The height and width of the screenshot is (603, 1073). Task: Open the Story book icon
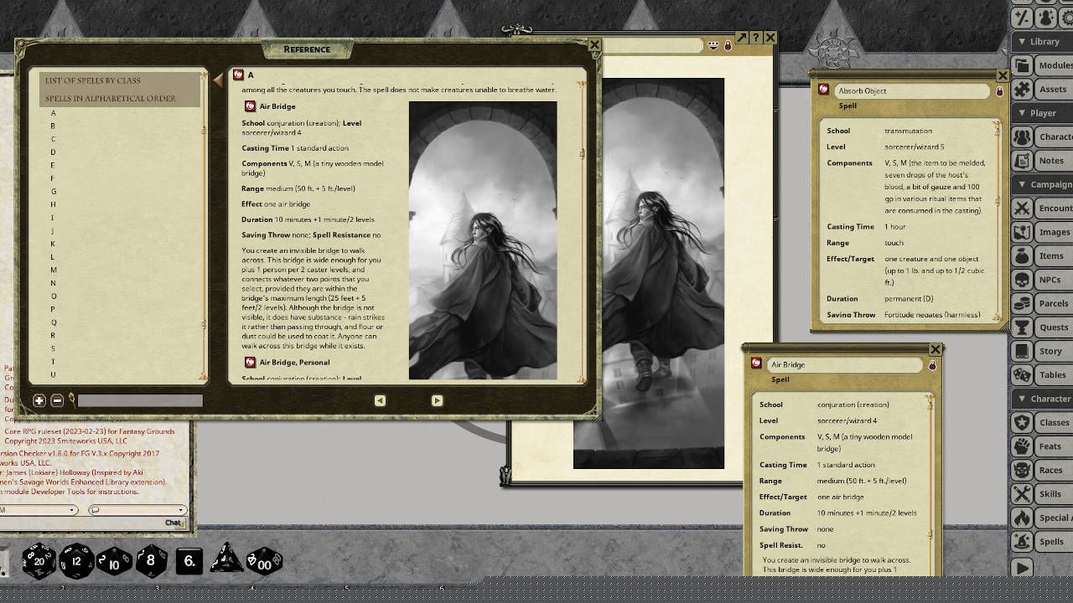(1022, 351)
